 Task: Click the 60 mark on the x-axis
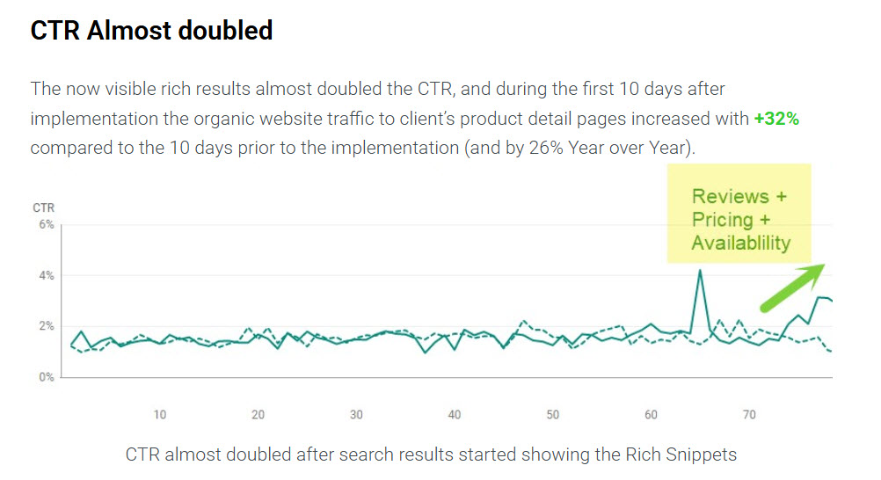651,415
